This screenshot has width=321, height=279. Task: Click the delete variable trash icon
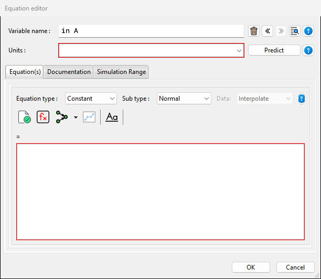[x=254, y=31]
